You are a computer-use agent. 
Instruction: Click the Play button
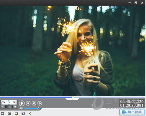[22, 103]
